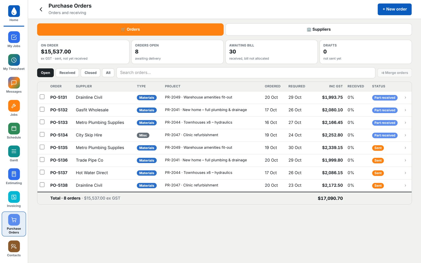Check the PO-5138 row checkbox
Viewport: 421px width, 263px height.
[42, 185]
